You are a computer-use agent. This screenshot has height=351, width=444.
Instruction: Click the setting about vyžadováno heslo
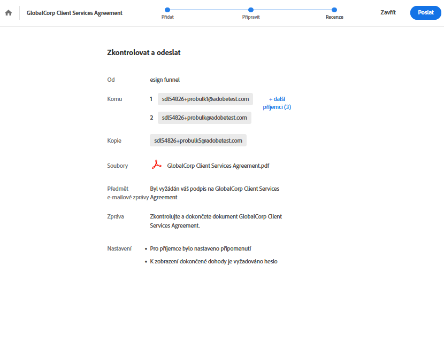213,261
